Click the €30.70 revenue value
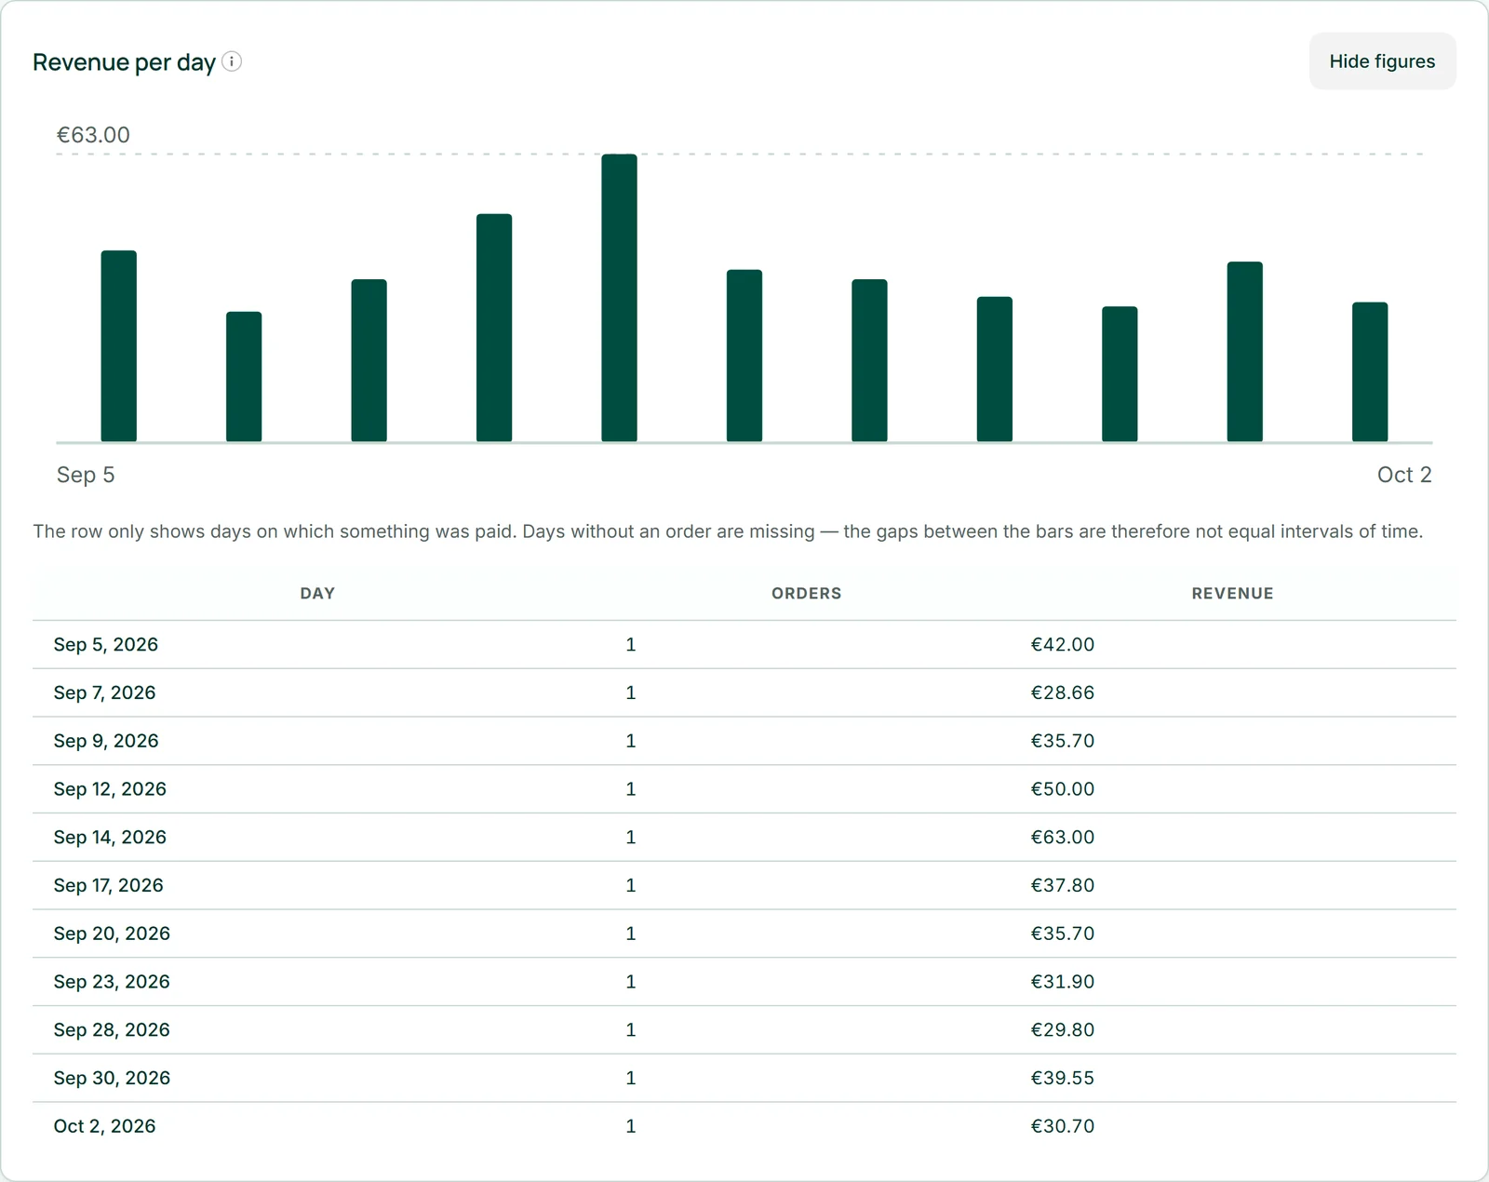Image resolution: width=1489 pixels, height=1182 pixels. 1062,1126
